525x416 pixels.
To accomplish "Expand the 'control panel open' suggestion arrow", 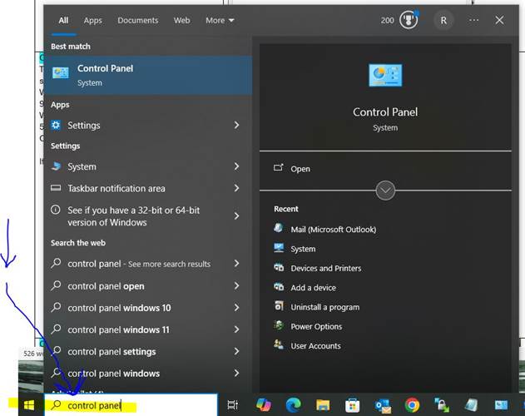I will (x=237, y=285).
